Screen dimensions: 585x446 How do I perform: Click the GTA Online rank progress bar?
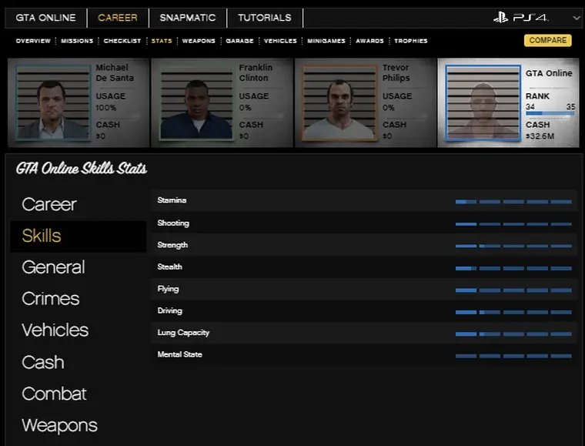(550, 114)
